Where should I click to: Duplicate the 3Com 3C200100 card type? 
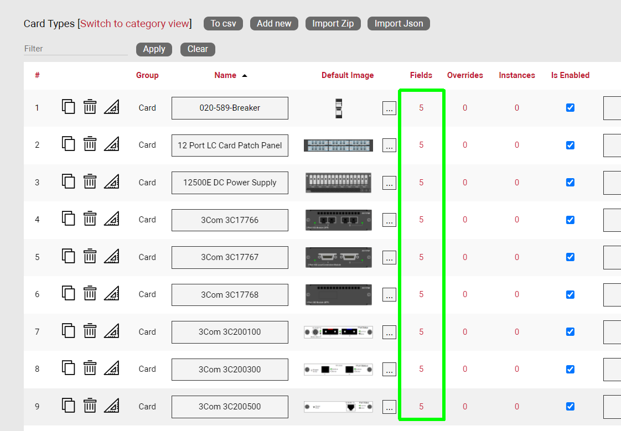[x=68, y=331]
